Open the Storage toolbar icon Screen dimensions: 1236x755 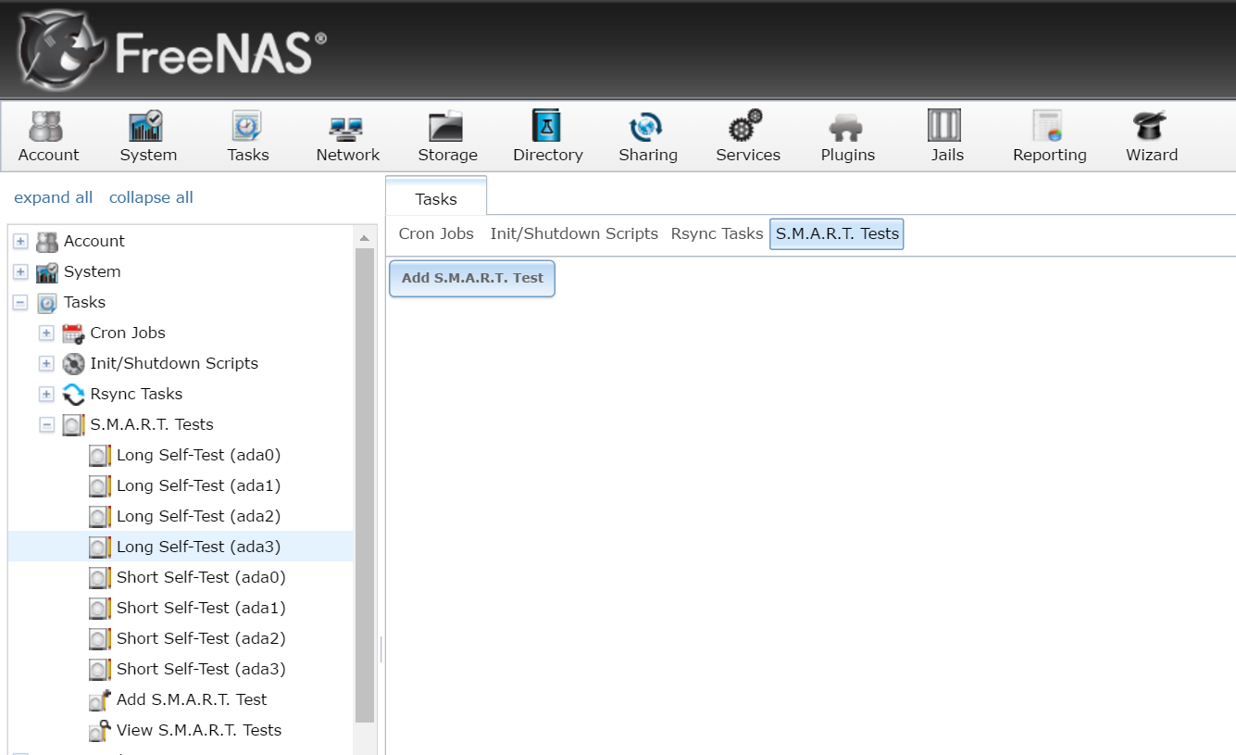(447, 126)
